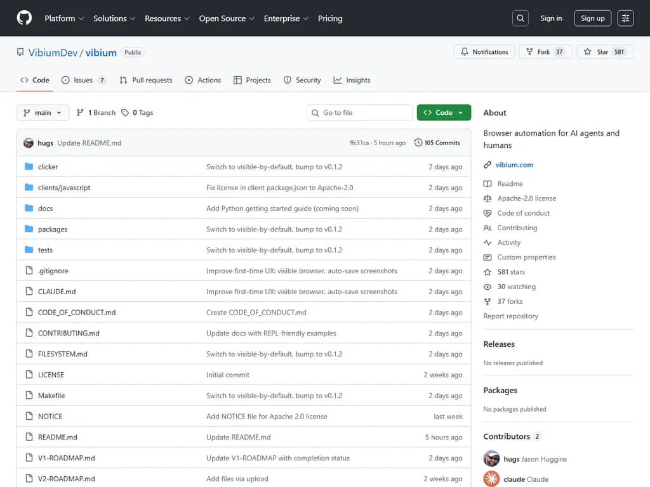Open the search magnifier in the top navbar
This screenshot has height=487, width=650.
(520, 18)
